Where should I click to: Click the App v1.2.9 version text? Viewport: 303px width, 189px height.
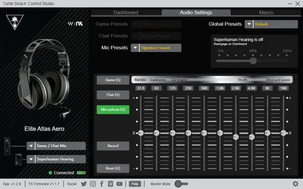click(x=12, y=184)
